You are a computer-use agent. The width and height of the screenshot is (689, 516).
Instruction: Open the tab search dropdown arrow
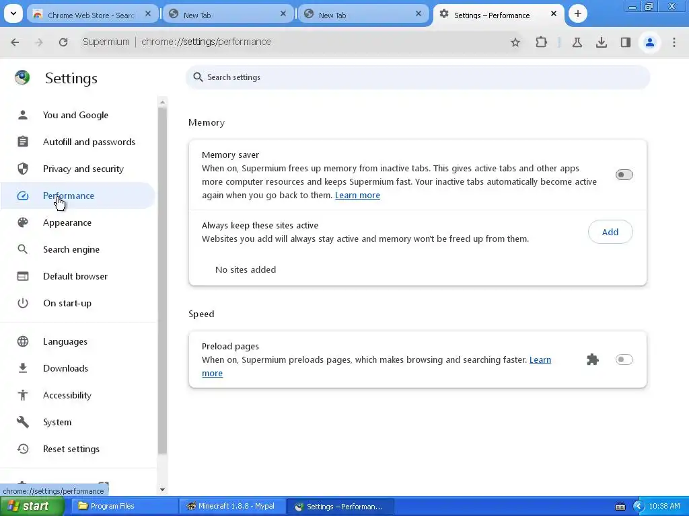pyautogui.click(x=13, y=13)
